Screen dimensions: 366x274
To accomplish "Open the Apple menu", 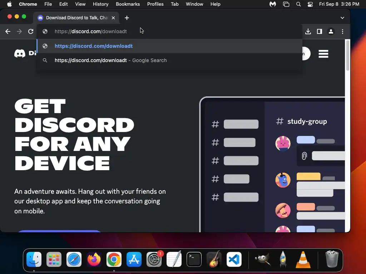I will click(x=9, y=4).
